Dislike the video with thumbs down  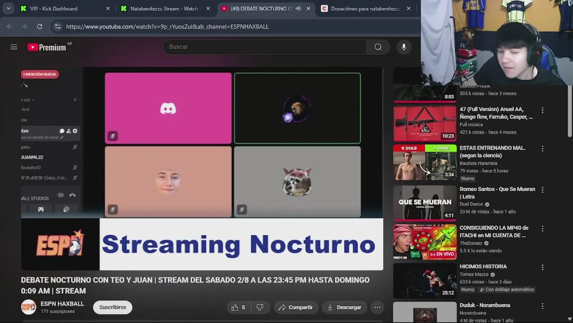260,307
